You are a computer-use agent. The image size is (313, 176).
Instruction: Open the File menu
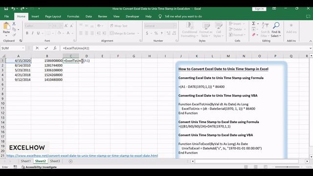pos(6,16)
